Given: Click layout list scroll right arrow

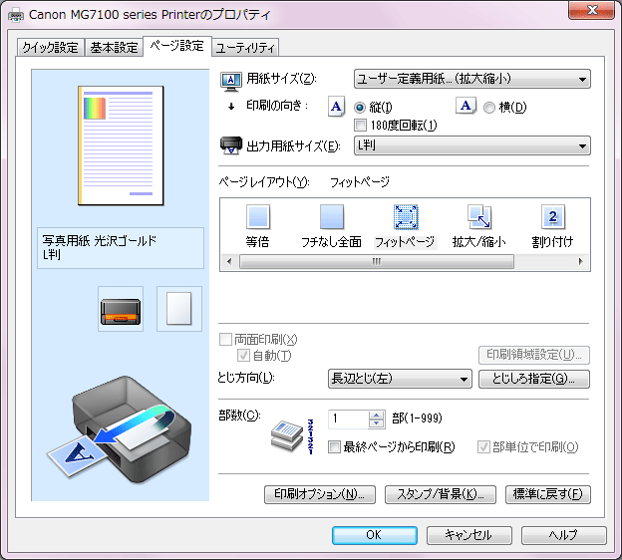Looking at the screenshot, I should tap(580, 262).
